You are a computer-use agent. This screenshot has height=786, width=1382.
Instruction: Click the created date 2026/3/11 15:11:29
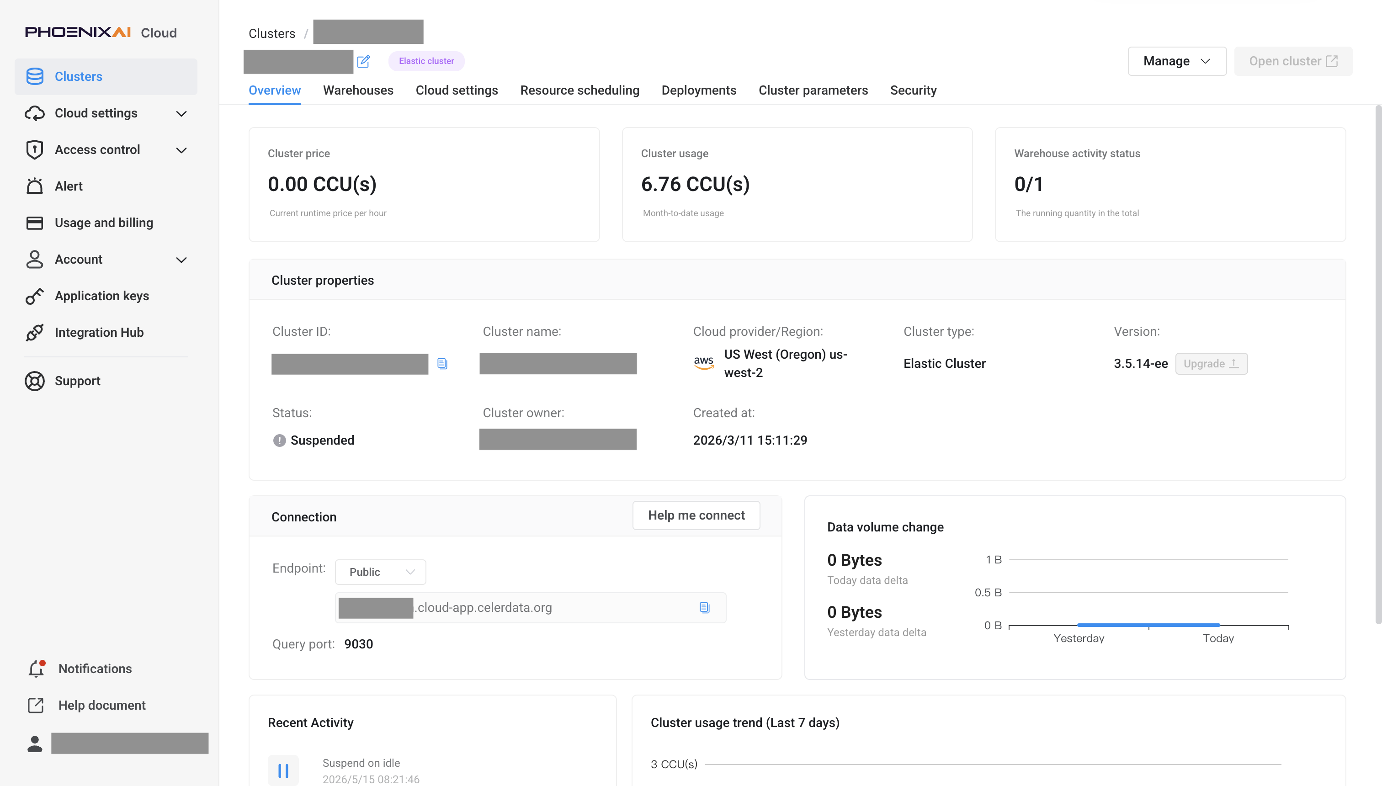click(x=750, y=440)
